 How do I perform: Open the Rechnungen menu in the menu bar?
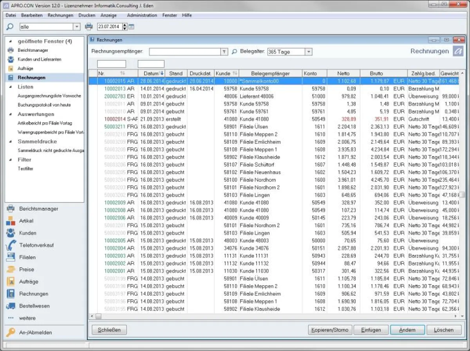(60, 15)
